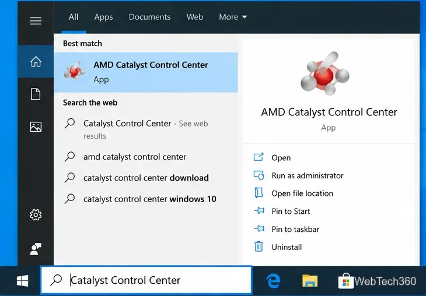Select the Home icon in sidebar
The image size is (426, 296).
[x=36, y=62]
